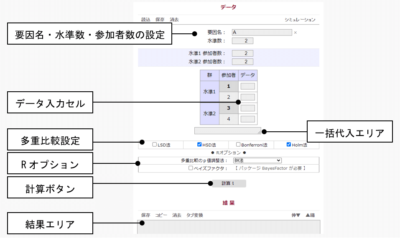The image size is (400, 238).
Task: Click 消去 in the results toolbar
Action: tap(176, 215)
